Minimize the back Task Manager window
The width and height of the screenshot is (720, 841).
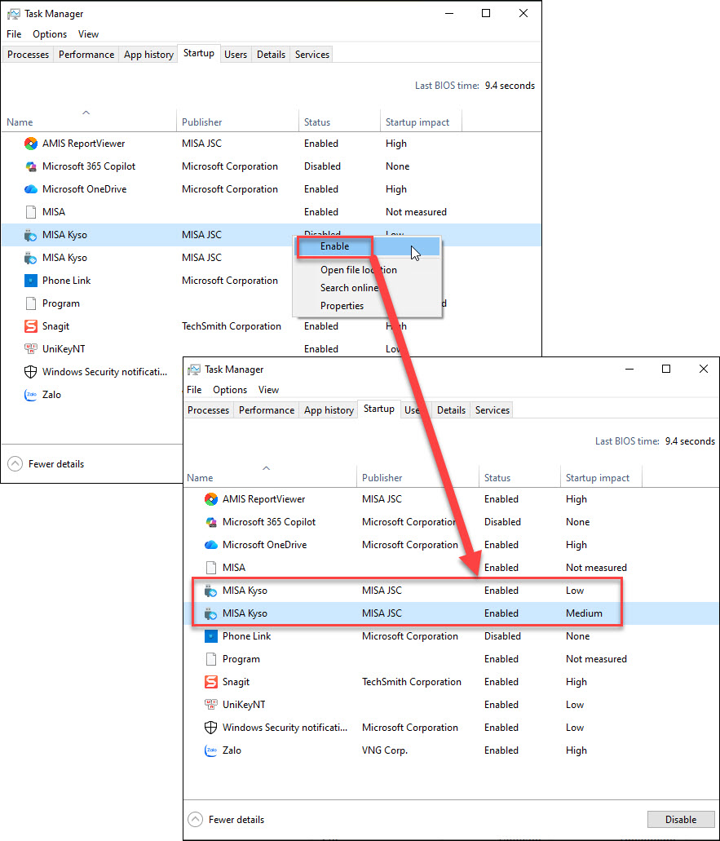point(449,13)
